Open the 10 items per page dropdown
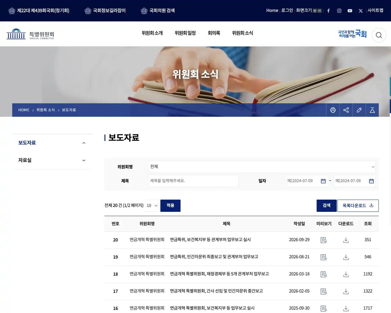 (x=152, y=206)
